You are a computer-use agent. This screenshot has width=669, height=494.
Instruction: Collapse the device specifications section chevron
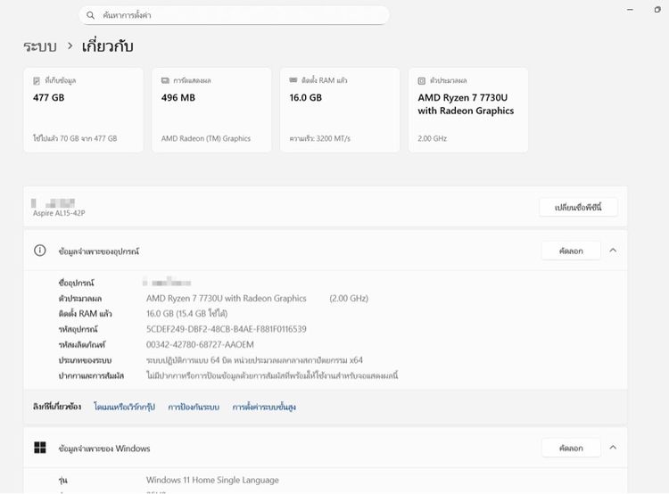tap(613, 251)
